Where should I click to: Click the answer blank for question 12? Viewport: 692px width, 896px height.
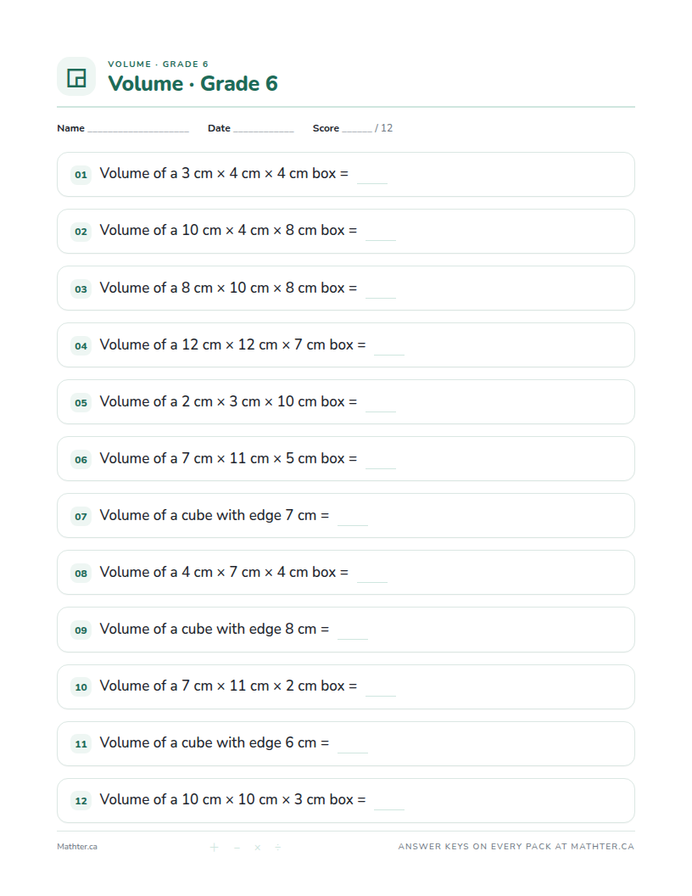389,802
